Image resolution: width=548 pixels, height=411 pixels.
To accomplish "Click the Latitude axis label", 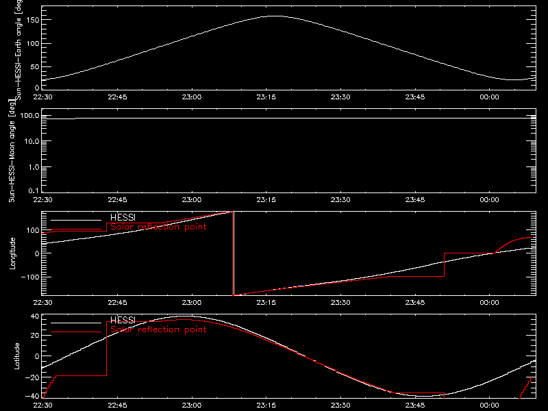I will click(16, 356).
